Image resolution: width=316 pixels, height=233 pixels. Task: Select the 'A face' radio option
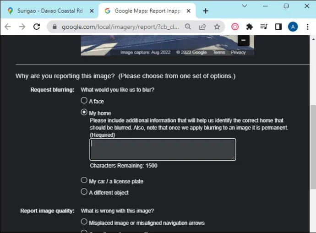point(84,100)
